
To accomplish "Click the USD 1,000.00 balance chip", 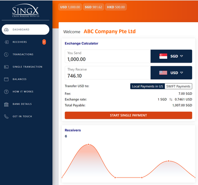I will pyautogui.click(x=70, y=7).
